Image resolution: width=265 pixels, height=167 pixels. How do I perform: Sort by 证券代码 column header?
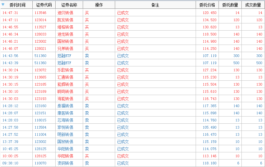point(44,5)
